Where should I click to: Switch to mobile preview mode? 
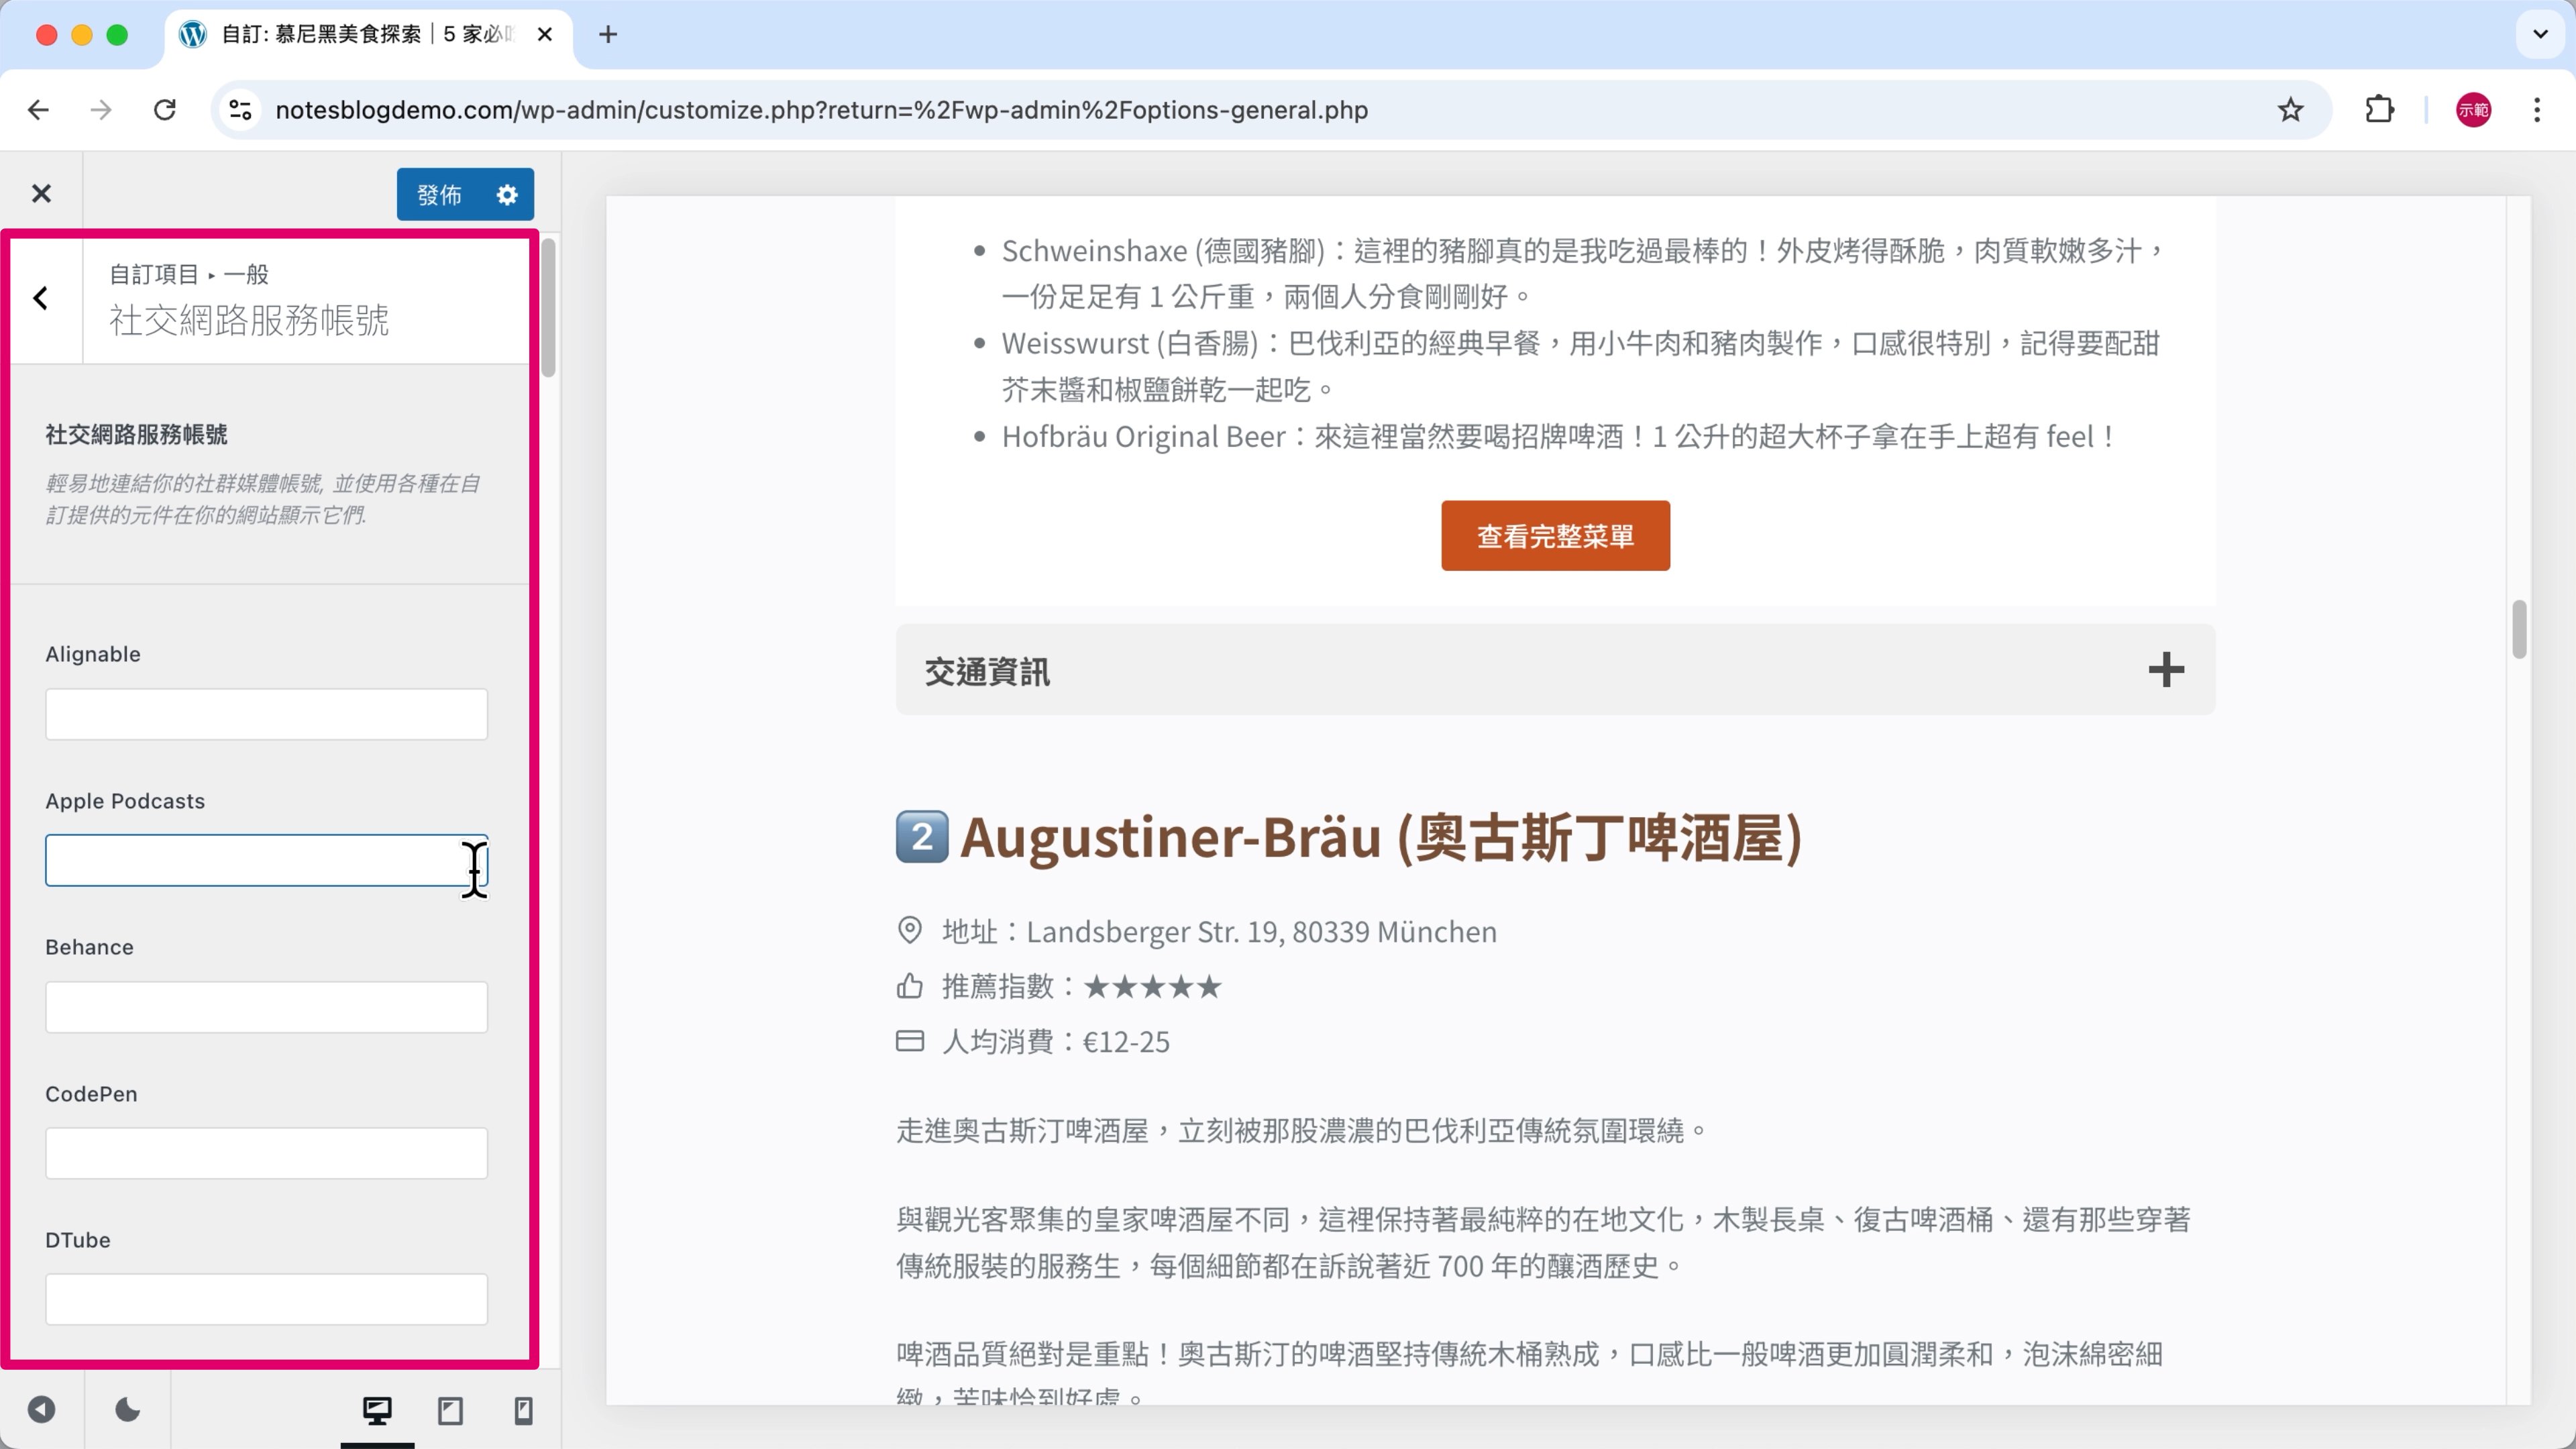click(x=523, y=1410)
